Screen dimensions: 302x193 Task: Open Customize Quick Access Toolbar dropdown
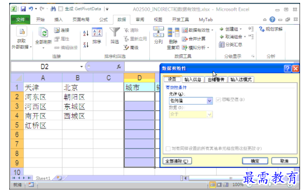click(107, 9)
